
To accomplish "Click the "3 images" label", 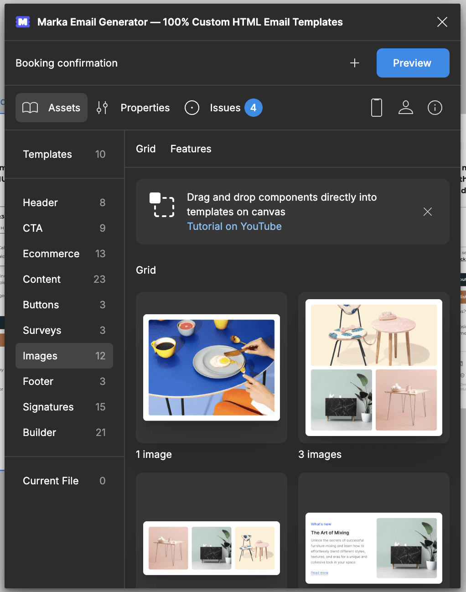I will (320, 454).
